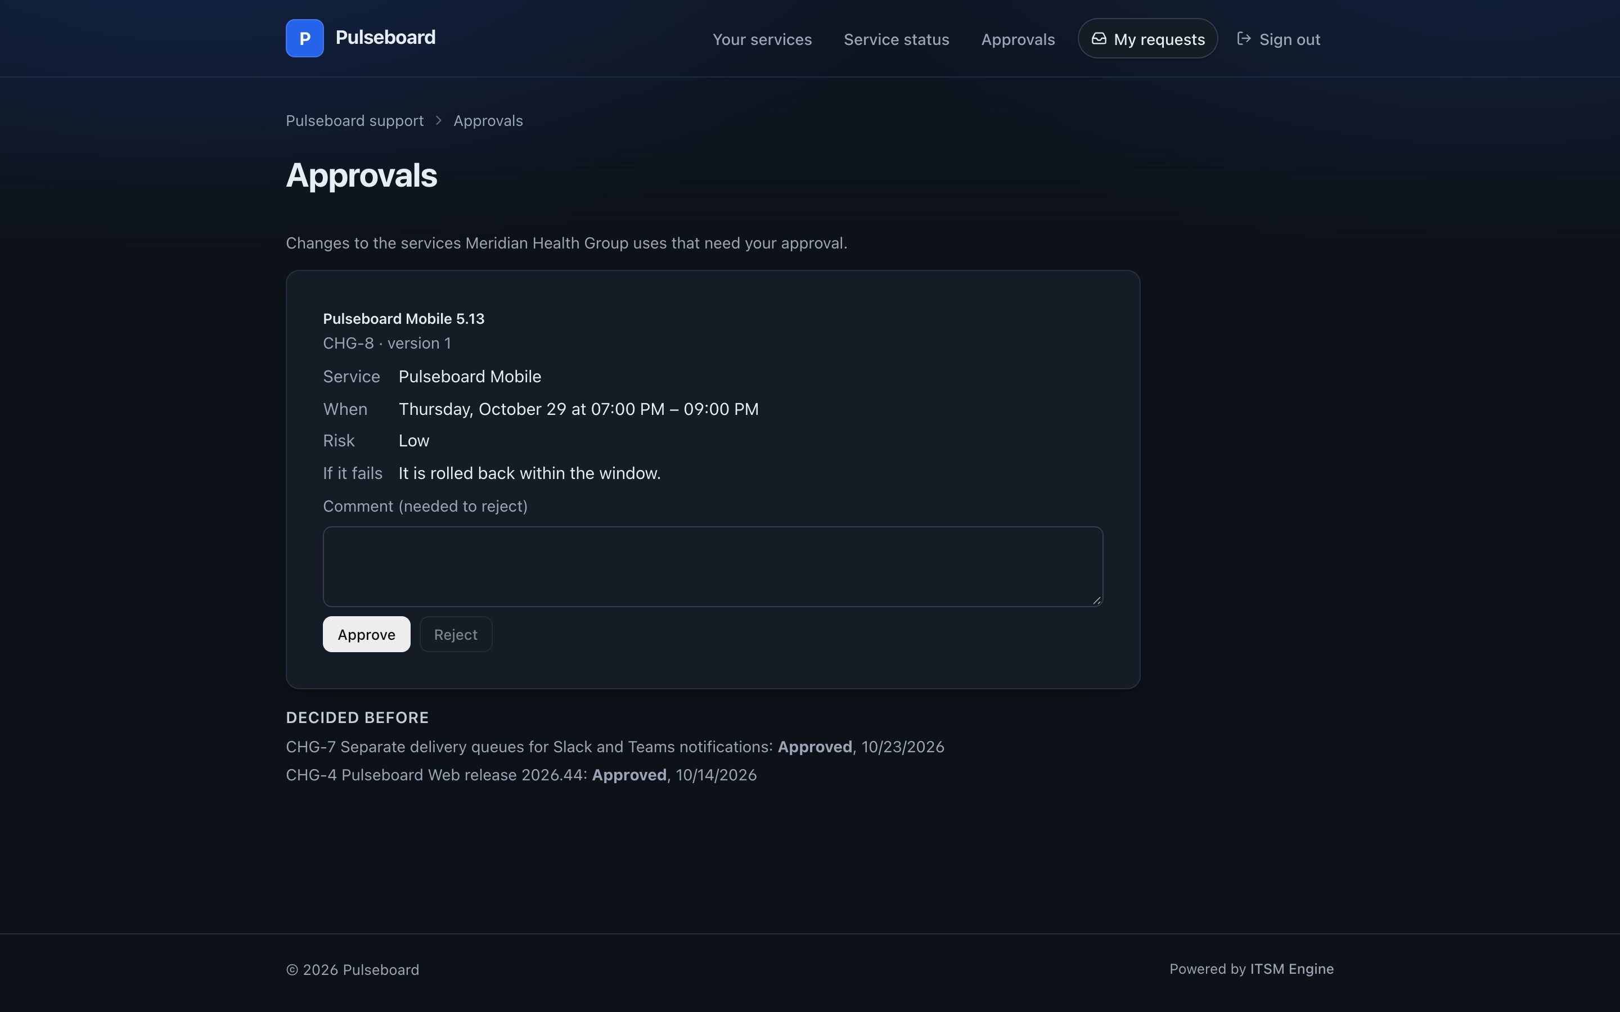Grab the comment box resize handle

pyautogui.click(x=1096, y=600)
